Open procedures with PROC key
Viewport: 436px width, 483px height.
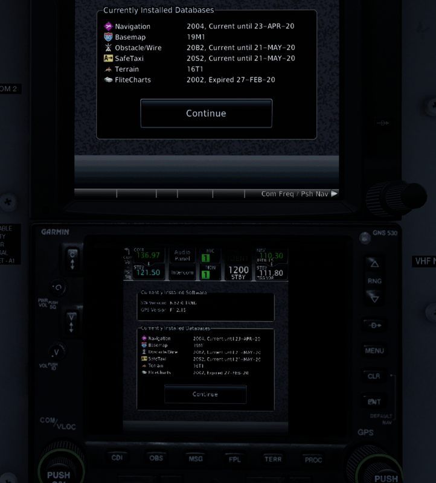[x=313, y=460]
